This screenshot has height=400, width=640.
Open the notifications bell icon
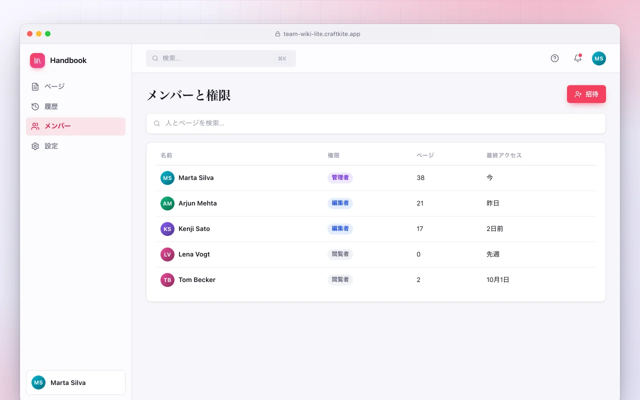577,58
